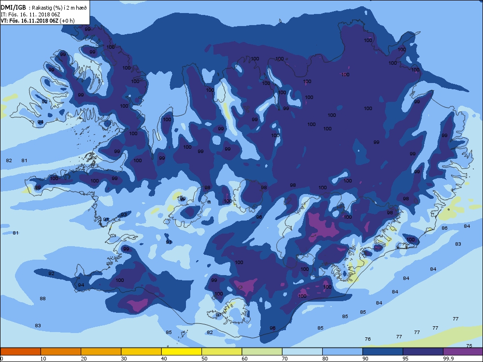This screenshot has height=362, width=483.
Task: Click the 'DMI/IGB : Rakastig (%)' title line
Action: click(45, 8)
